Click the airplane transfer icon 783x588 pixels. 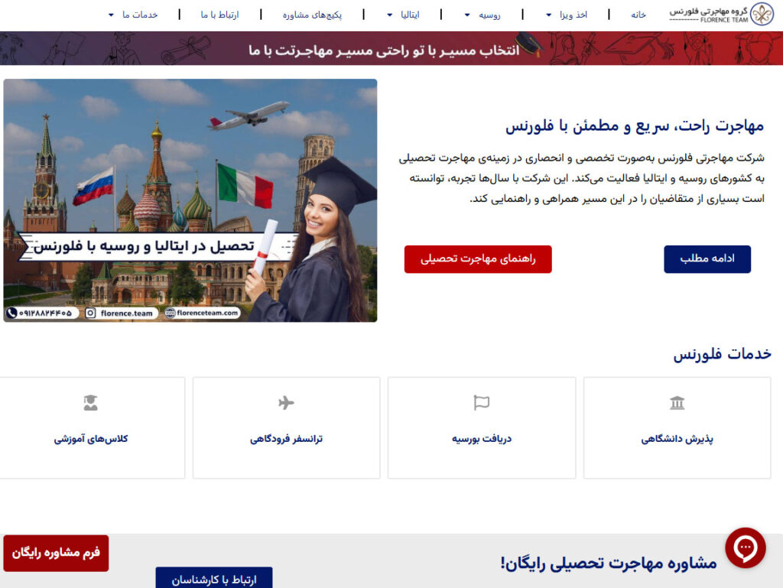coord(286,402)
